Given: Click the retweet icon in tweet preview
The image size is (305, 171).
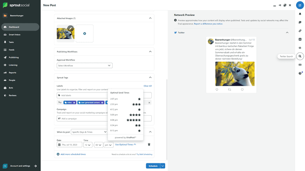Looking at the screenshot, I should pyautogui.click(x=230, y=90).
